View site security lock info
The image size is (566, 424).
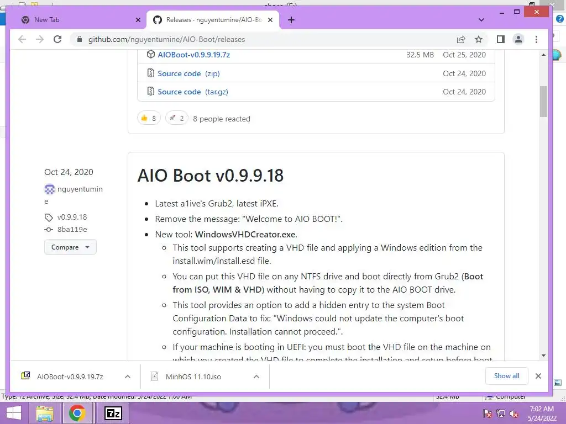pyautogui.click(x=80, y=39)
